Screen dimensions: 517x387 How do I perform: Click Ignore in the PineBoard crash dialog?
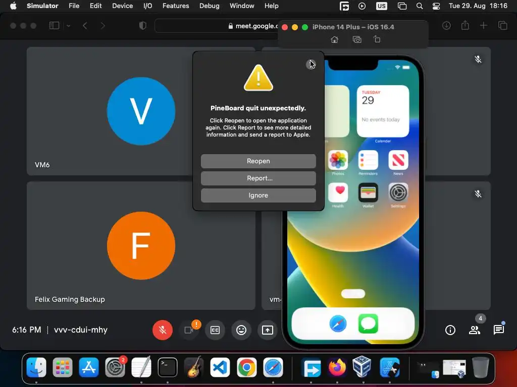pyautogui.click(x=258, y=195)
